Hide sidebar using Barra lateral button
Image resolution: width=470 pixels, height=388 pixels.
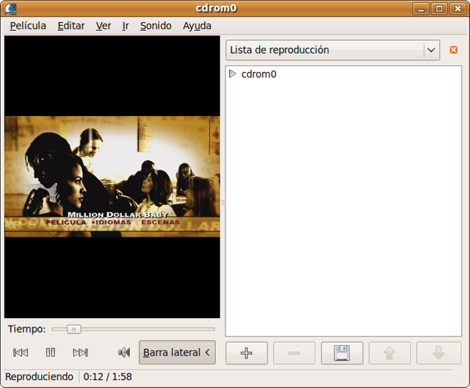pyautogui.click(x=177, y=353)
